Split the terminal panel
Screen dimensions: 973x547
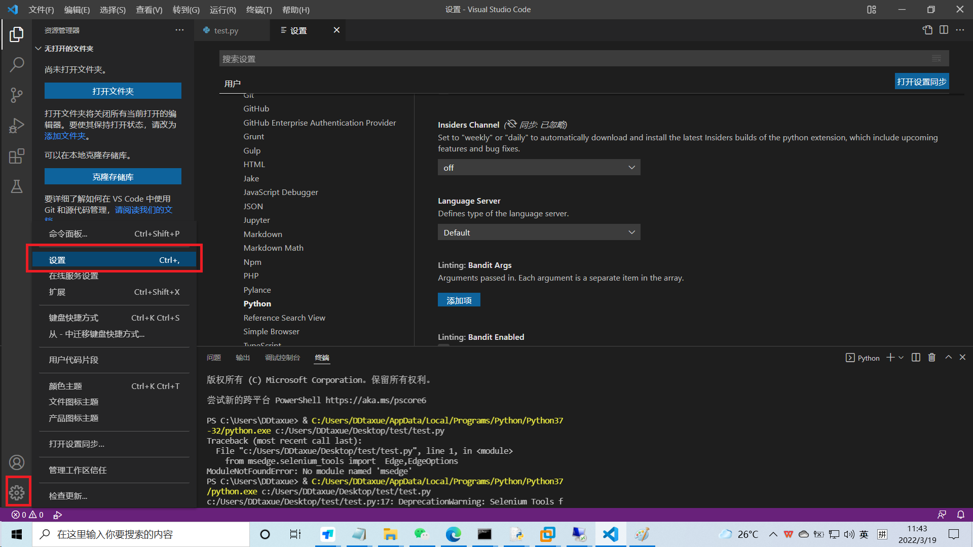pyautogui.click(x=916, y=358)
